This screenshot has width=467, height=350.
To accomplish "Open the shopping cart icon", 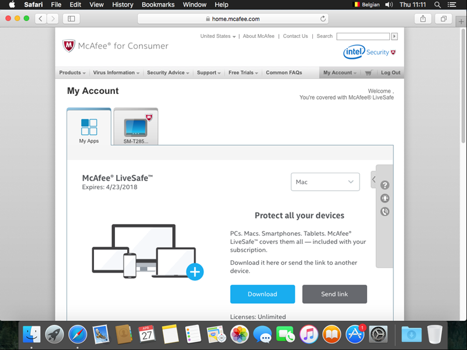I will pyautogui.click(x=369, y=72).
